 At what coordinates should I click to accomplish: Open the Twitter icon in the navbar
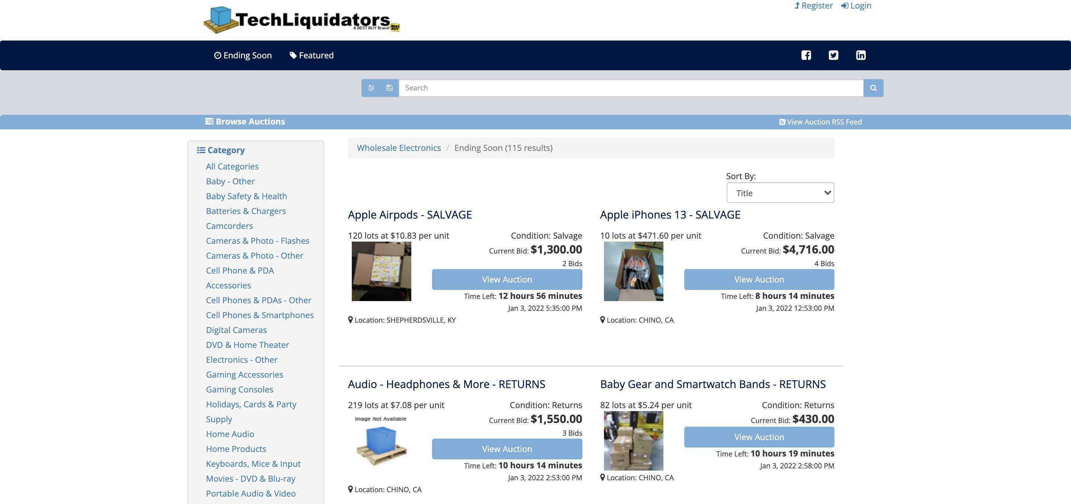833,55
